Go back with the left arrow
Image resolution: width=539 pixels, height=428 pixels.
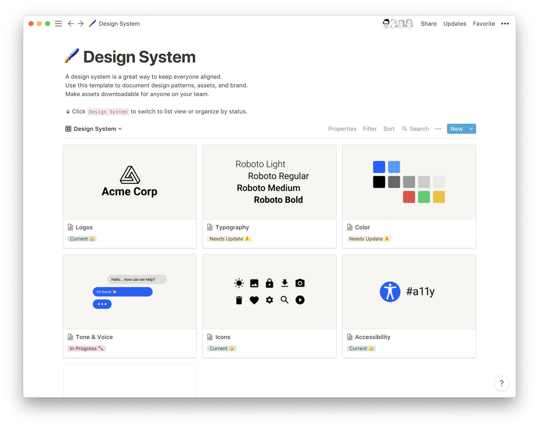71,24
